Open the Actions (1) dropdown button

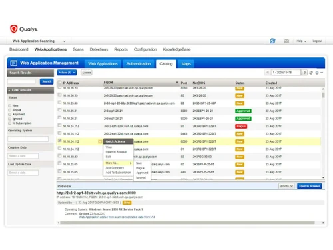point(67,73)
